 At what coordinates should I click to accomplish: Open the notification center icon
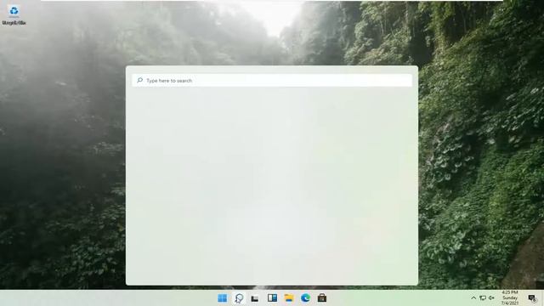click(x=532, y=298)
